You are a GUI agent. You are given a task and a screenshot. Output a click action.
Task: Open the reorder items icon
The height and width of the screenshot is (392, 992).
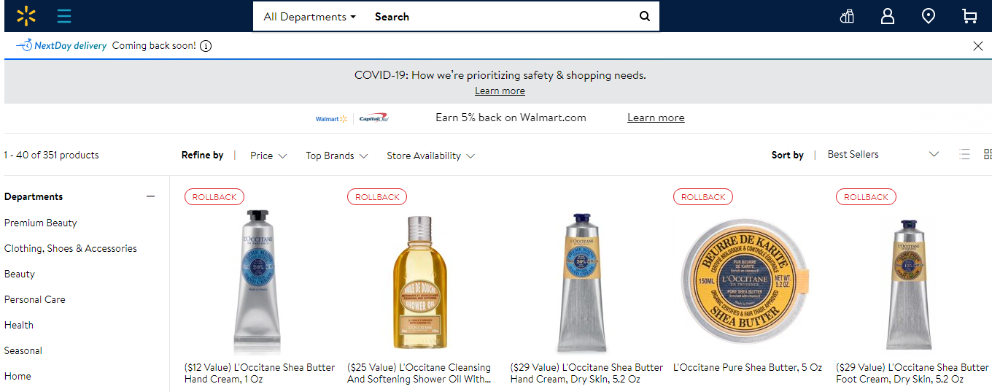pyautogui.click(x=847, y=16)
